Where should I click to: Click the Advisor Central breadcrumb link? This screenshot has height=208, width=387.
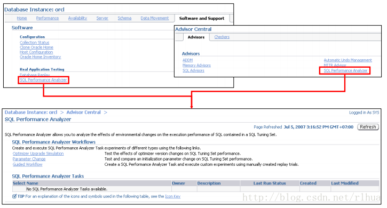pos(83,112)
